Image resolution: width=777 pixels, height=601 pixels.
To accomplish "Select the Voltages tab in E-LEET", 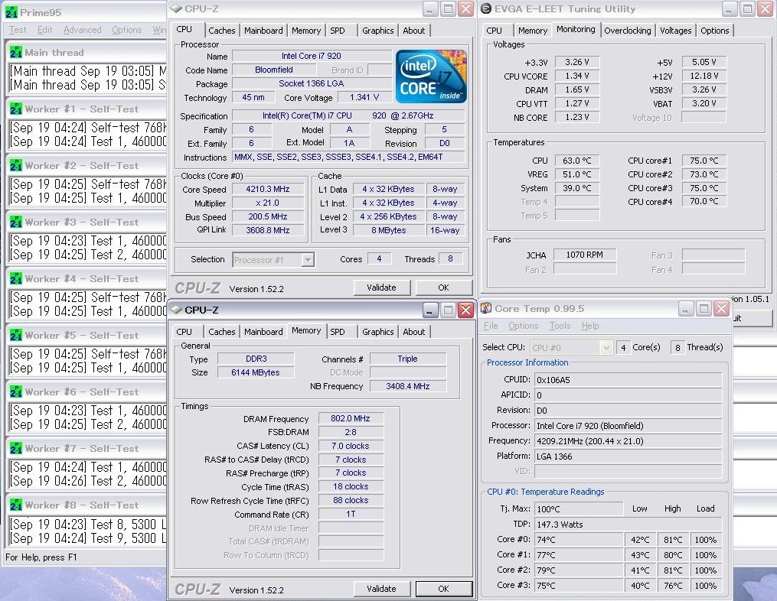I will 675,31.
